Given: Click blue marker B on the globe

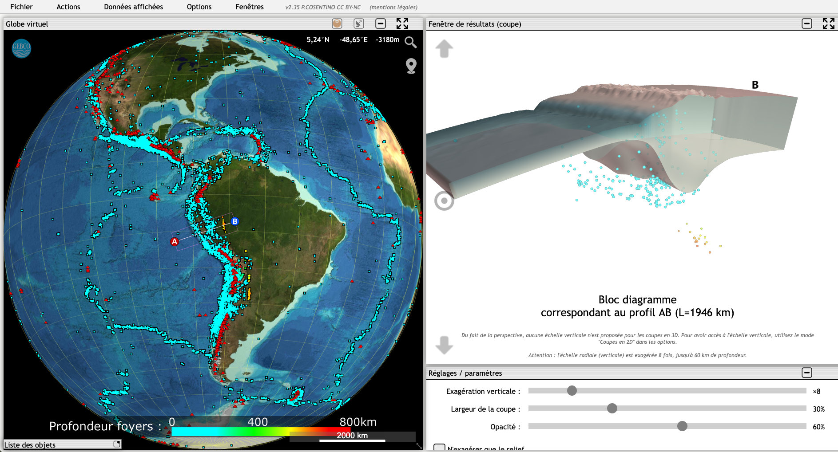Looking at the screenshot, I should coord(235,221).
